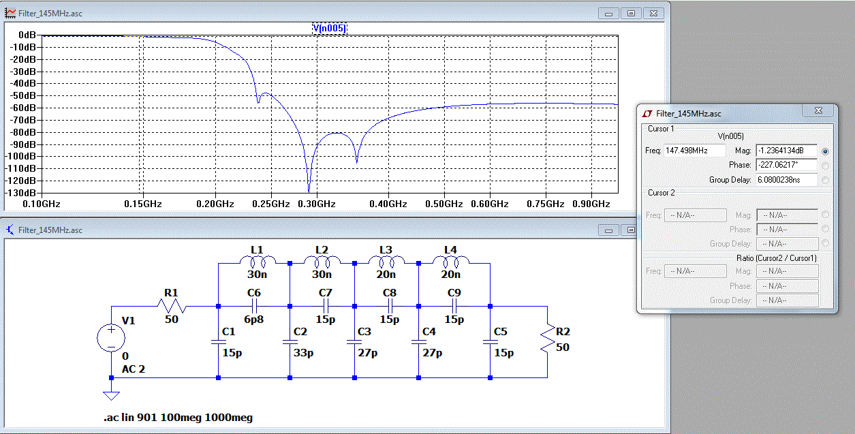Select inductor L3 symbol
855x434 pixels.
(386, 262)
